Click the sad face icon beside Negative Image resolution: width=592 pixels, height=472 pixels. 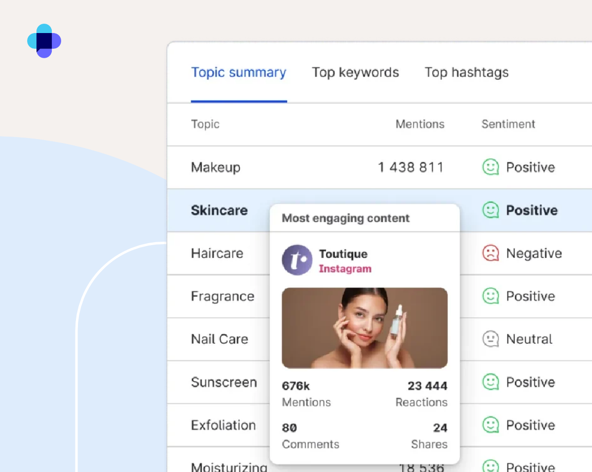pos(490,253)
